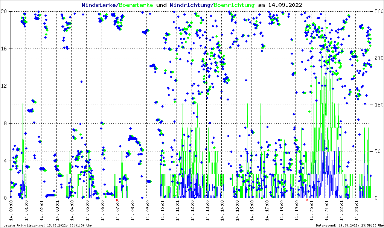Click the red marker near 07:00
This screenshot has width=384, height=228.
pos(117,200)
